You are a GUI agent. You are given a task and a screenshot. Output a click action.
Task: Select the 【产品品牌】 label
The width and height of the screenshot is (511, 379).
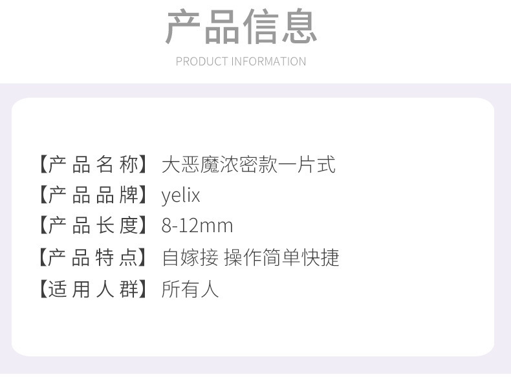tap(91, 195)
